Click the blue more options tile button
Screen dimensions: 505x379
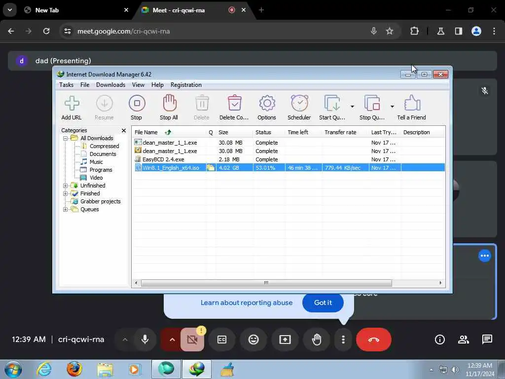485,256
